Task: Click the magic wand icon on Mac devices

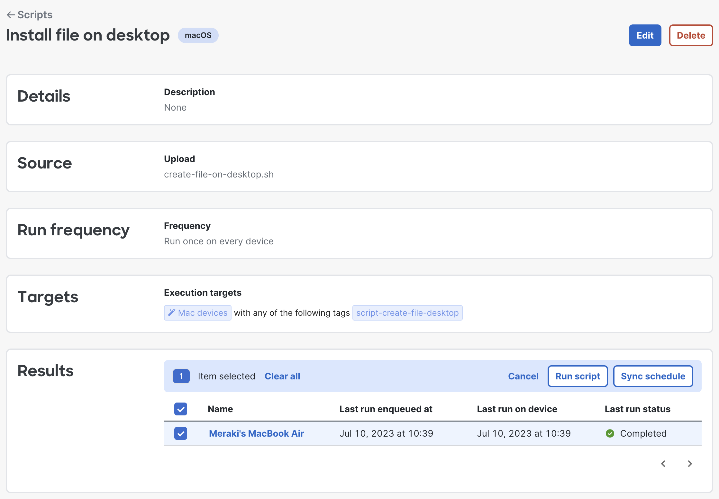Action: [x=172, y=313]
